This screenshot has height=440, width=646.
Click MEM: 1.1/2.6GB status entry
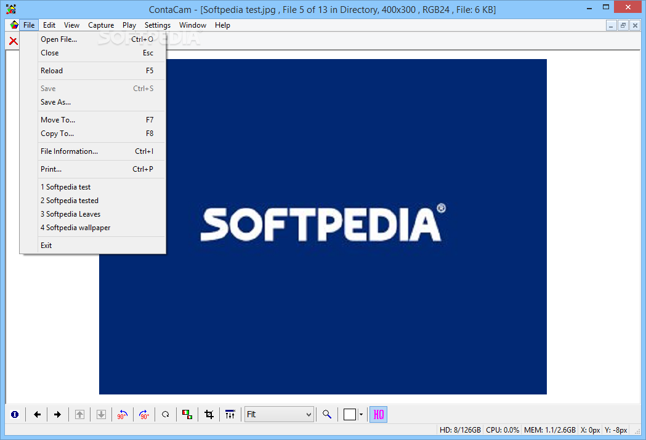coord(549,430)
